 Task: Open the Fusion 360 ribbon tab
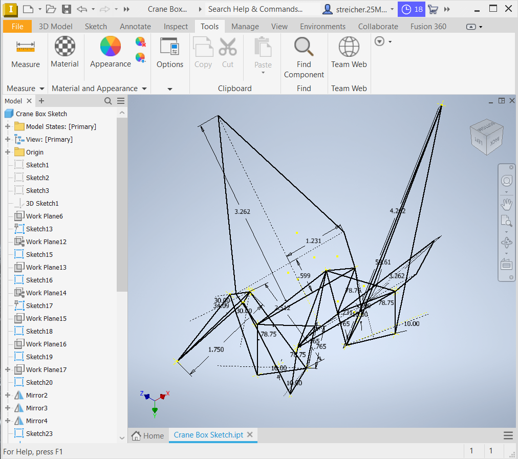click(428, 27)
